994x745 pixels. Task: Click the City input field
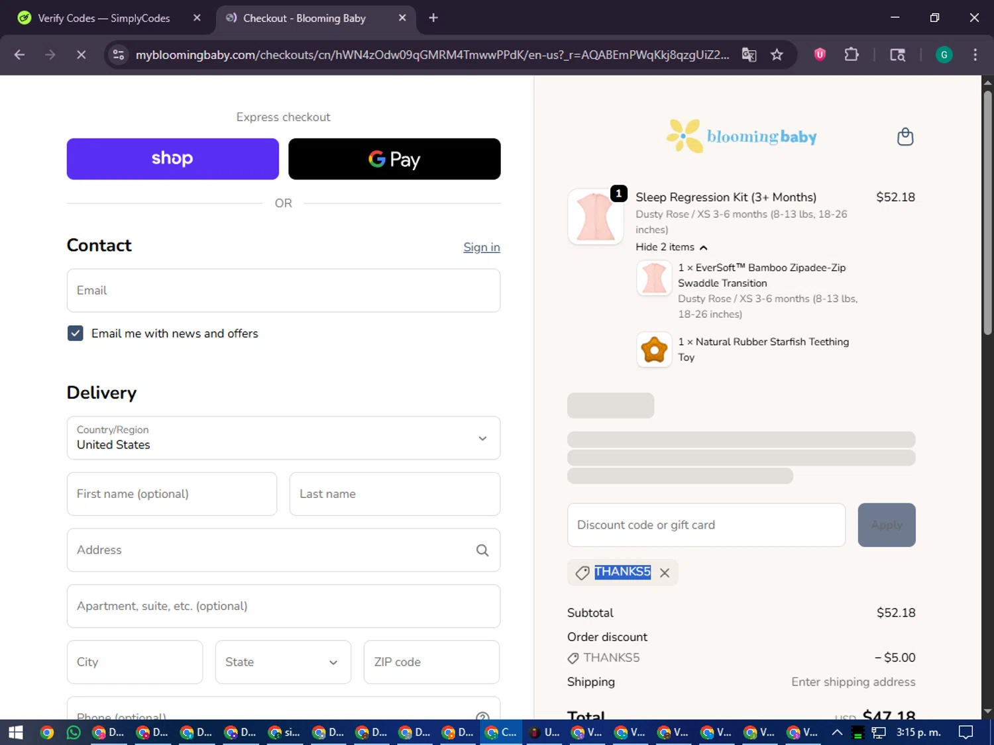[x=135, y=662]
